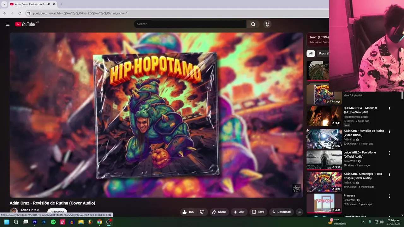Open Task View on taskbar
Image resolution: width=404 pixels, height=227 pixels.
pyautogui.click(x=26, y=222)
